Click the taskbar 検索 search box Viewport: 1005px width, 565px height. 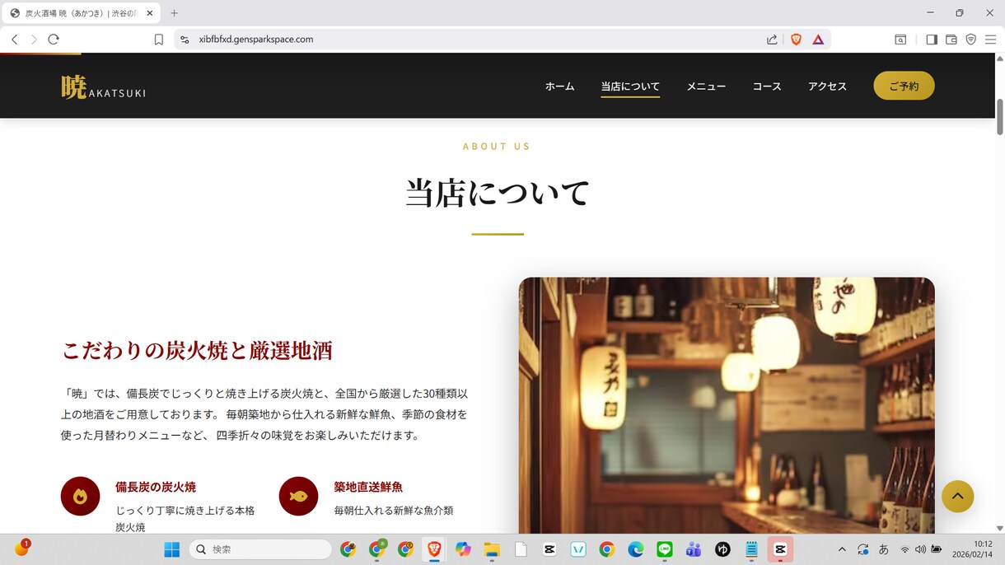pyautogui.click(x=260, y=549)
